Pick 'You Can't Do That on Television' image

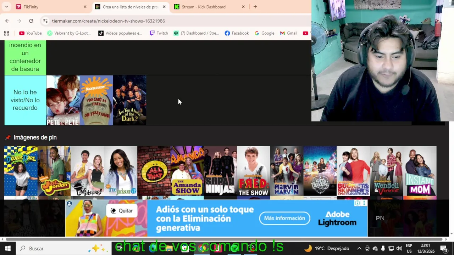click(x=96, y=100)
